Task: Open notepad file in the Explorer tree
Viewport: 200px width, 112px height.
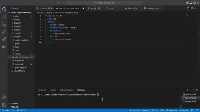Action: point(21,64)
